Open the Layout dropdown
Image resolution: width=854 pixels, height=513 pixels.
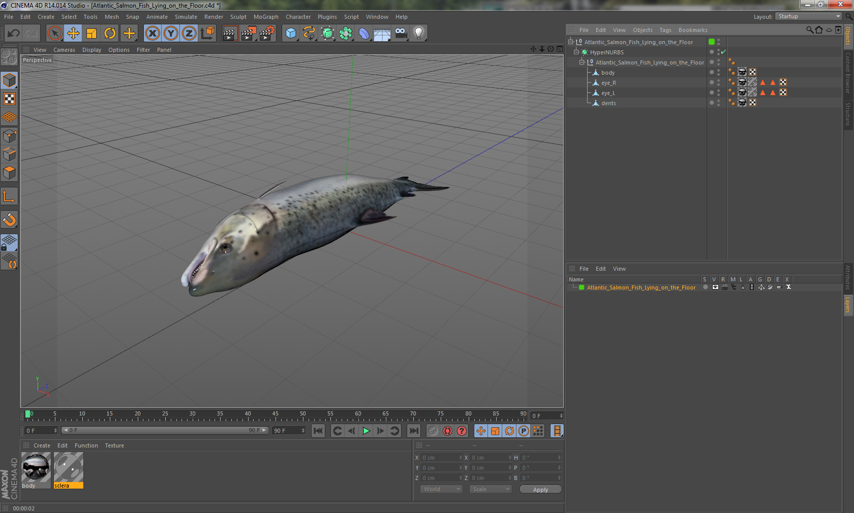click(x=808, y=16)
